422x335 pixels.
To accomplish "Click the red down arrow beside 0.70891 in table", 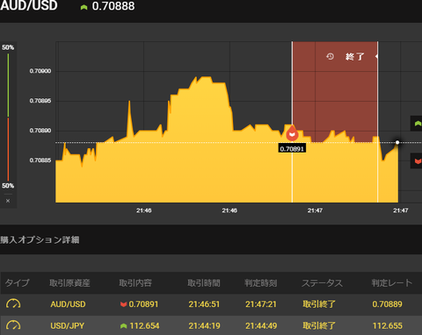I will 123,304.
